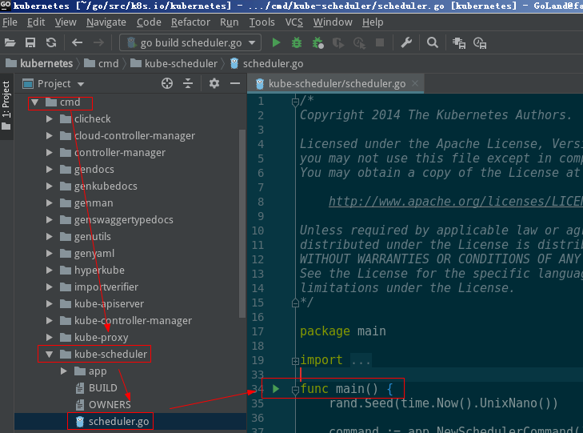The height and width of the screenshot is (433, 583).
Task: Open the Tools menu
Action: point(262,22)
